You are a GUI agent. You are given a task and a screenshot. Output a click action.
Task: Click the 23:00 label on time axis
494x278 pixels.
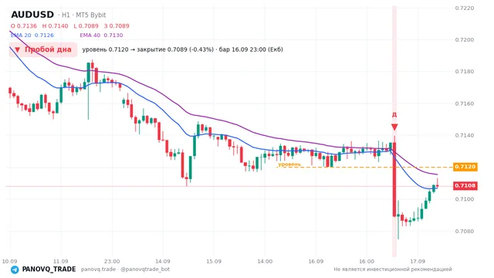pyautogui.click(x=112, y=261)
